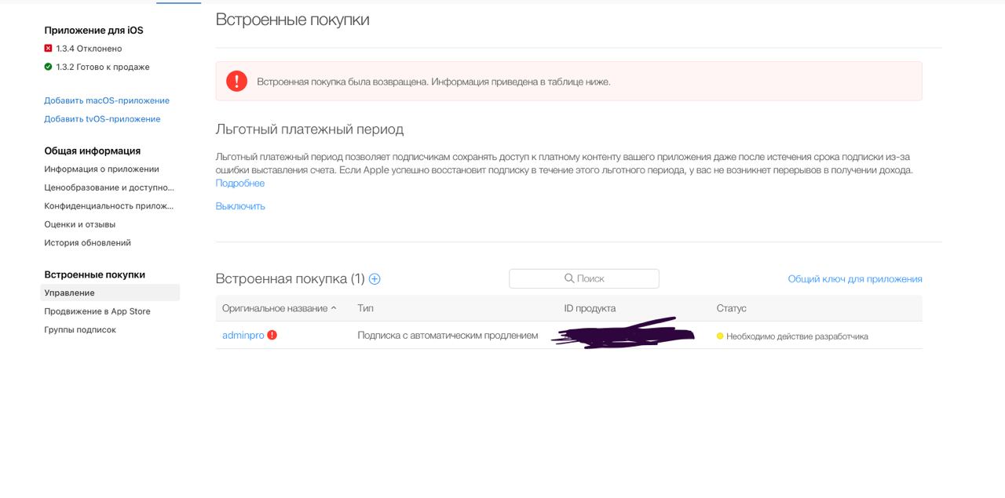This screenshot has height=498, width=1005.
Task: Select Добавить macOS-приложение link
Action: point(107,100)
